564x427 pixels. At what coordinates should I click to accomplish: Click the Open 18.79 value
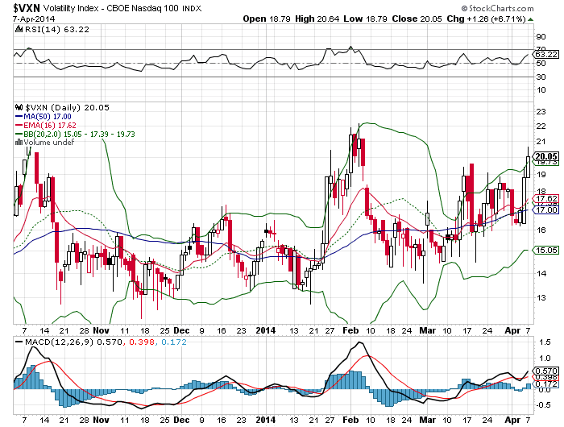pyautogui.click(x=267, y=19)
